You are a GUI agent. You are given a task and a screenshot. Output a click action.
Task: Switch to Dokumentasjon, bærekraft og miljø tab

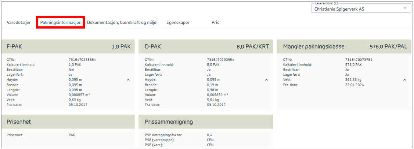click(x=122, y=22)
